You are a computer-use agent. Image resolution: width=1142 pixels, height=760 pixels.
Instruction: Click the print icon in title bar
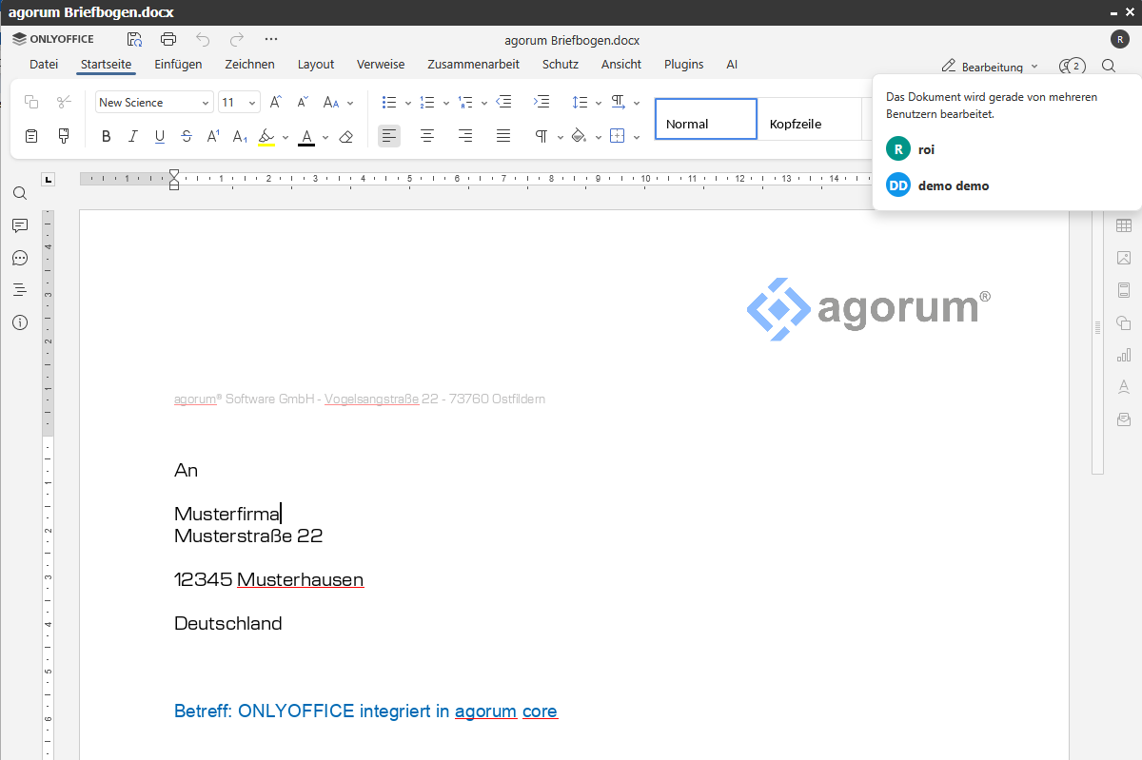168,39
